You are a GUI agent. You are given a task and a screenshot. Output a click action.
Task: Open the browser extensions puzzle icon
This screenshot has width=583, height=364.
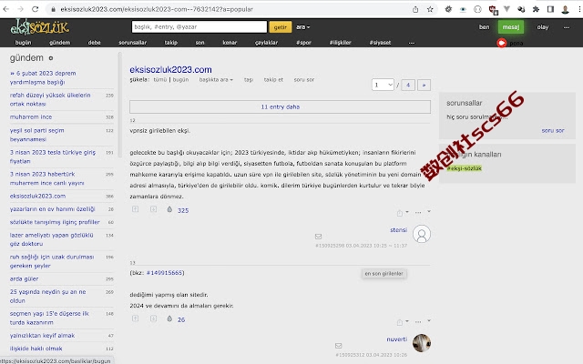tap(536, 9)
